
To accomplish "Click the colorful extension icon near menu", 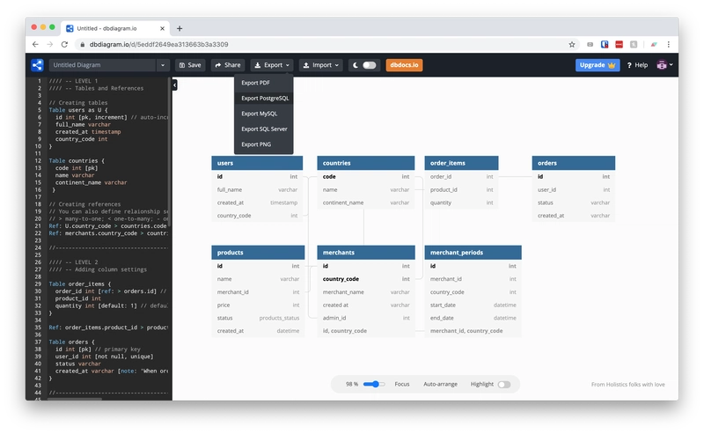I will tap(654, 45).
